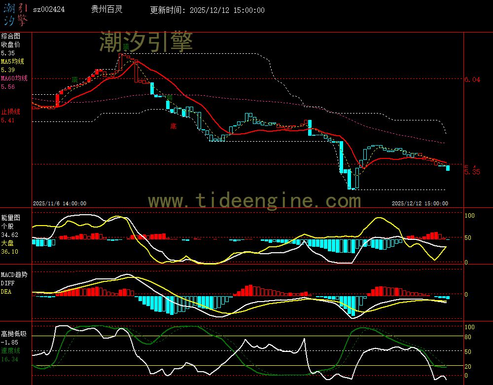
Task: Click the 顶 marker above the highest candle
Action: (x=126, y=47)
